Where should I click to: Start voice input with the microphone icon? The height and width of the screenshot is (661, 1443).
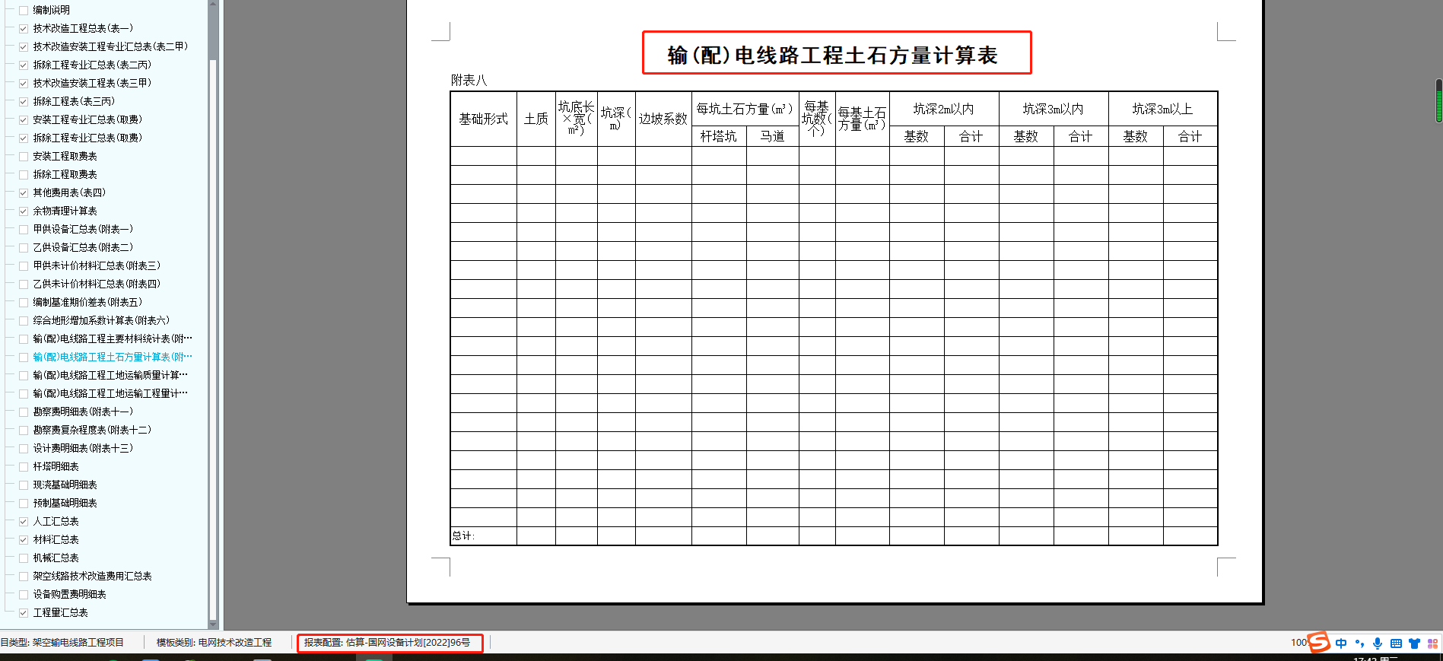tap(1378, 644)
